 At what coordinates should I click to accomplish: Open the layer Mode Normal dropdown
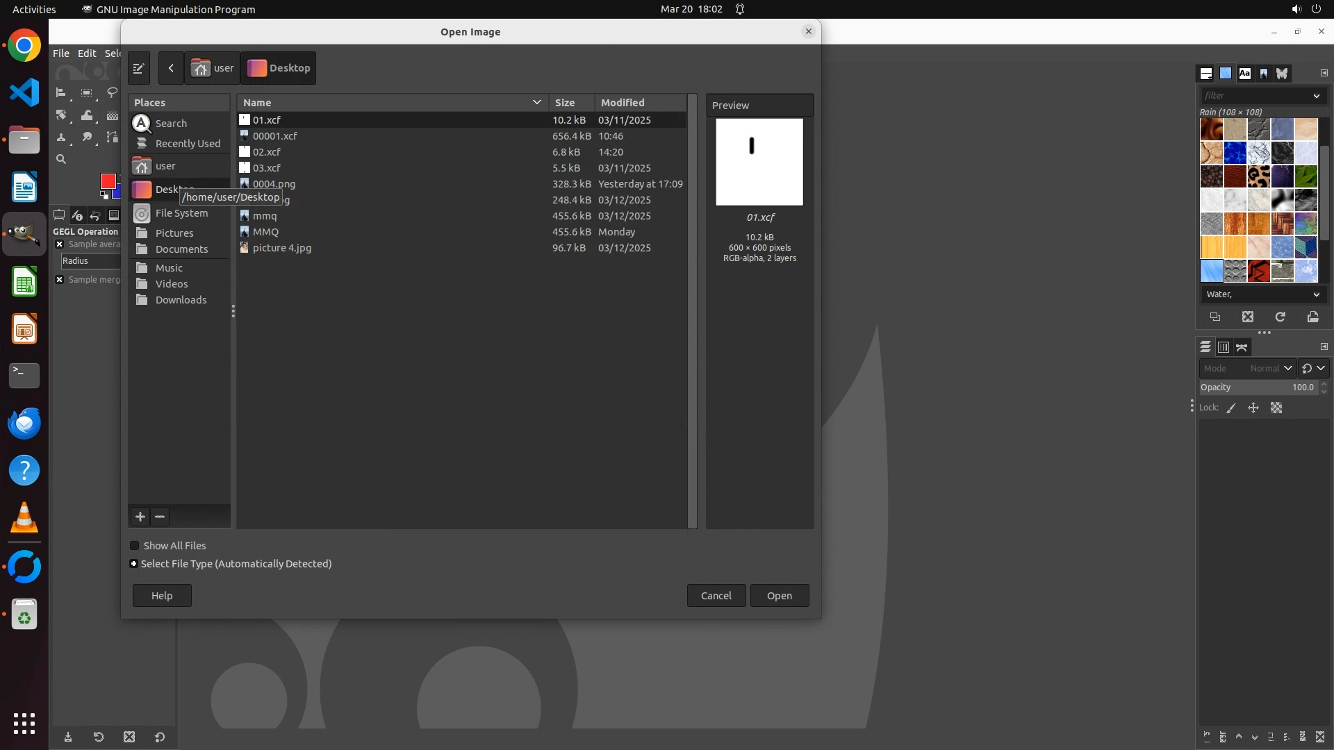[1270, 369]
